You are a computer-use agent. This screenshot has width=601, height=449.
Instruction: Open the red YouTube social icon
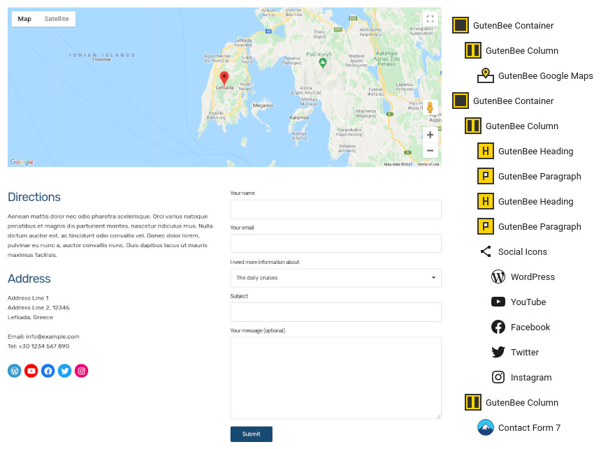pyautogui.click(x=31, y=371)
